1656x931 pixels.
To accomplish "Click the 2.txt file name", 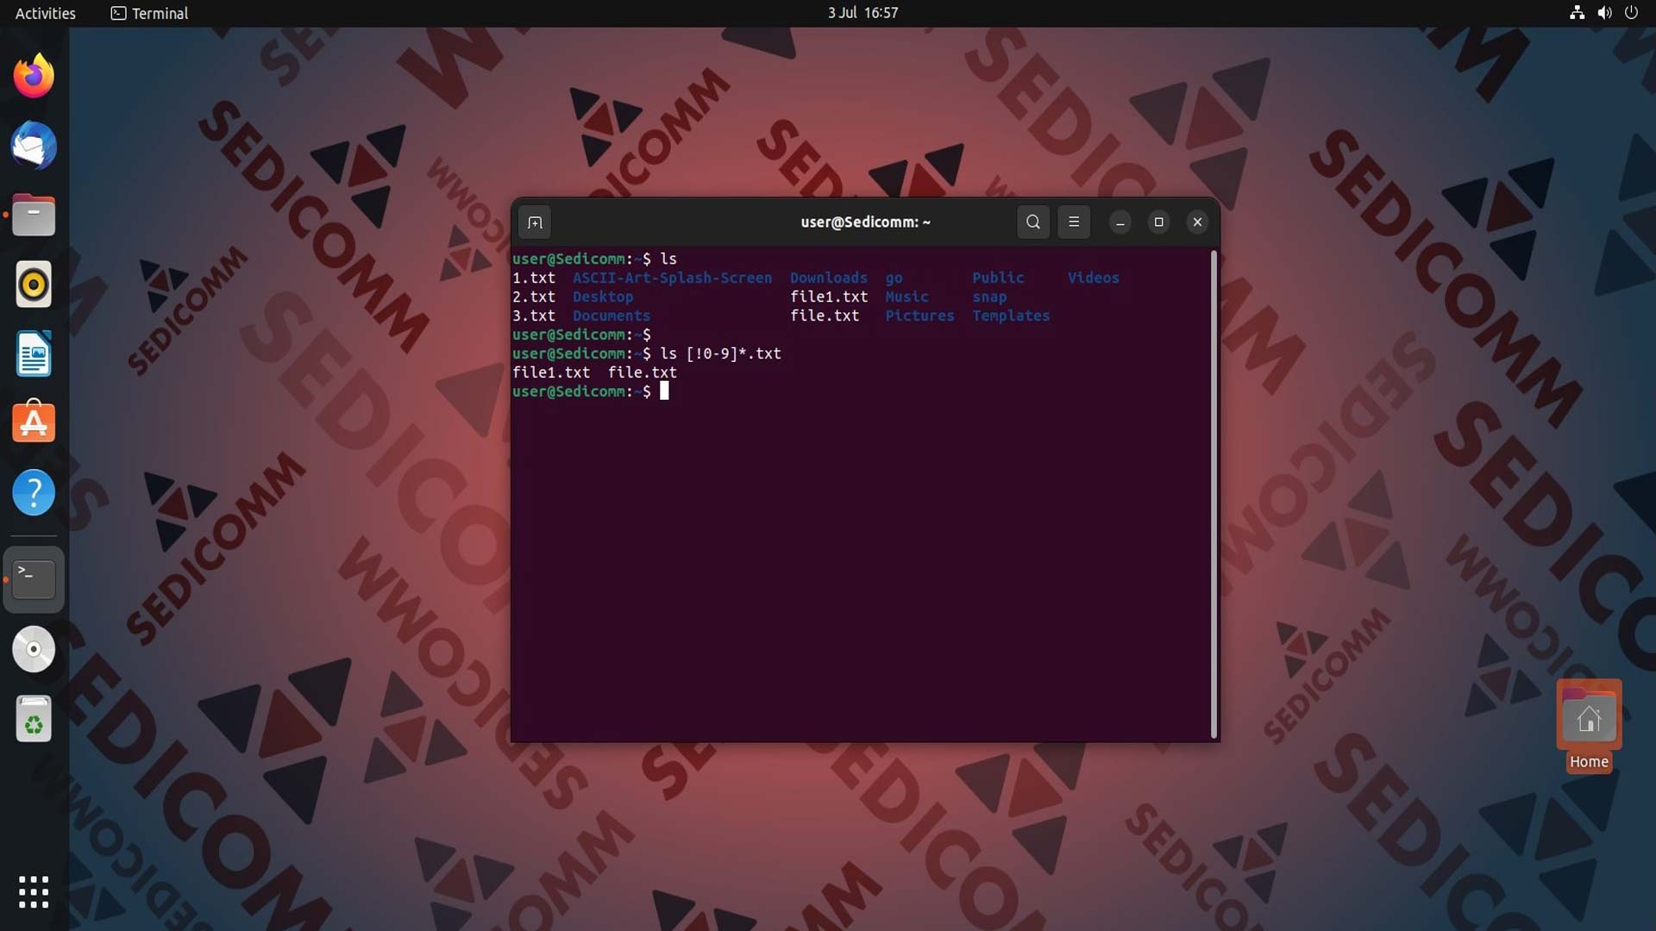I will coord(534,297).
